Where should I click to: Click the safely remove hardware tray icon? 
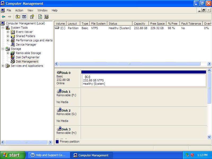coord(187,155)
